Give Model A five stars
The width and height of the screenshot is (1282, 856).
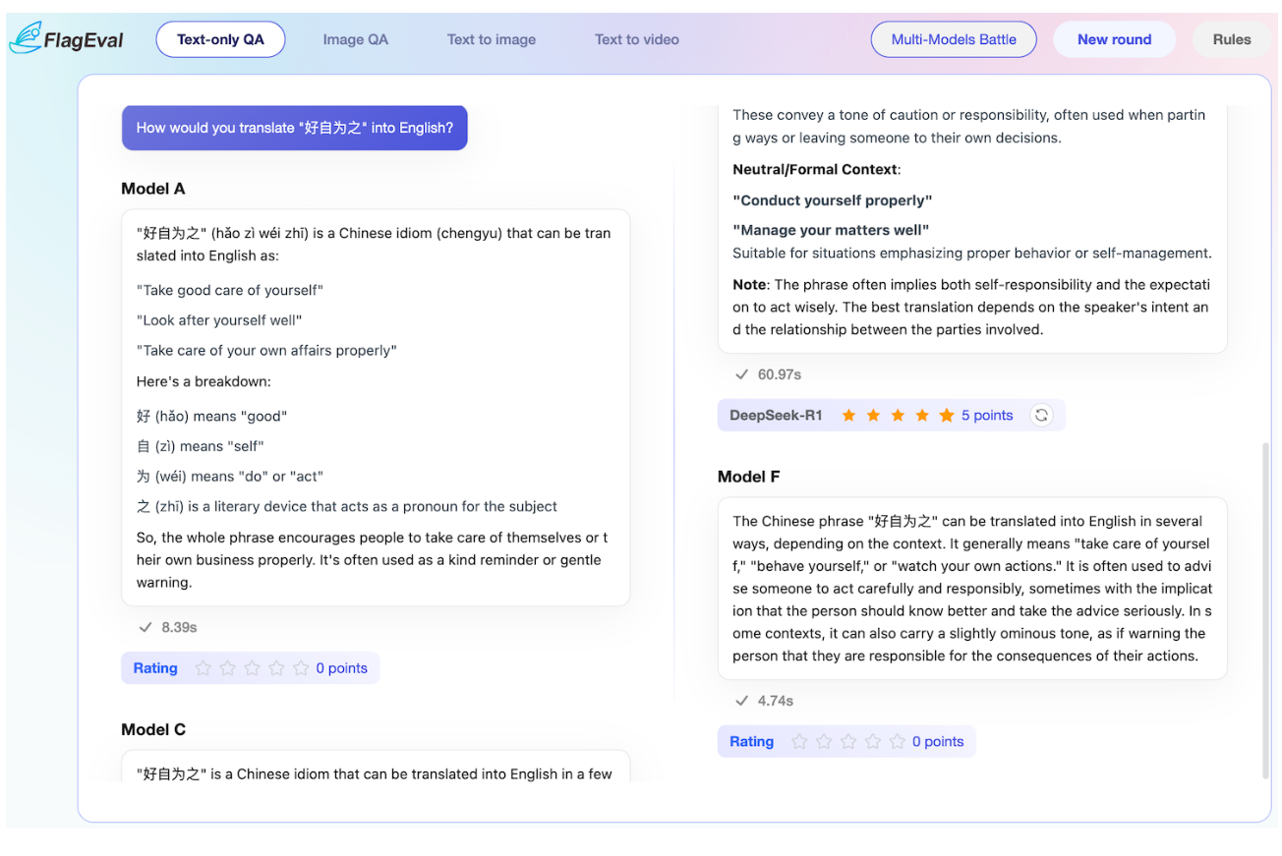click(301, 668)
